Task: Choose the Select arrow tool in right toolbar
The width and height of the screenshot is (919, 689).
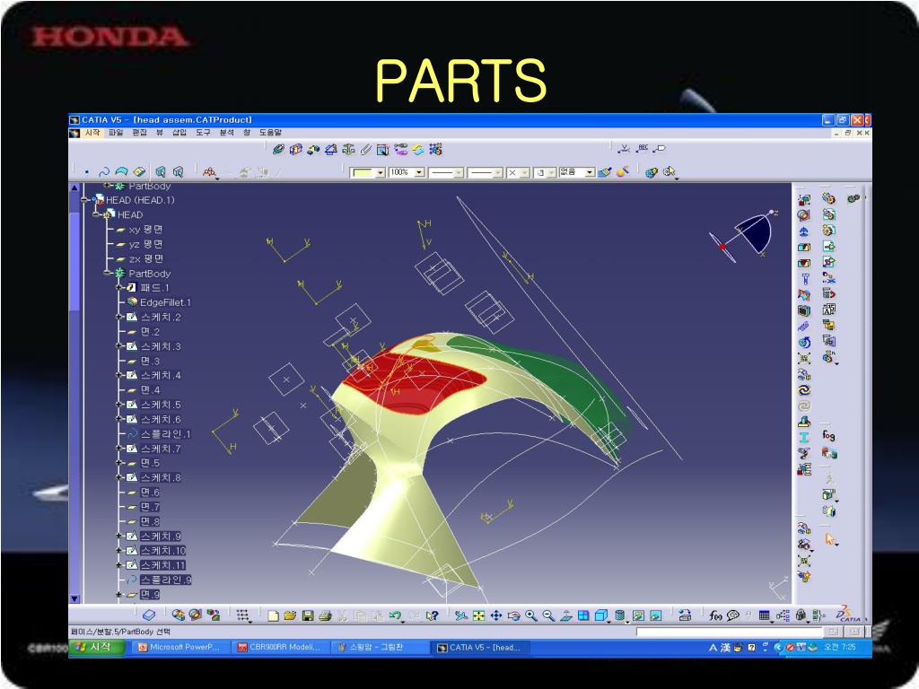Action: pyautogui.click(x=829, y=538)
